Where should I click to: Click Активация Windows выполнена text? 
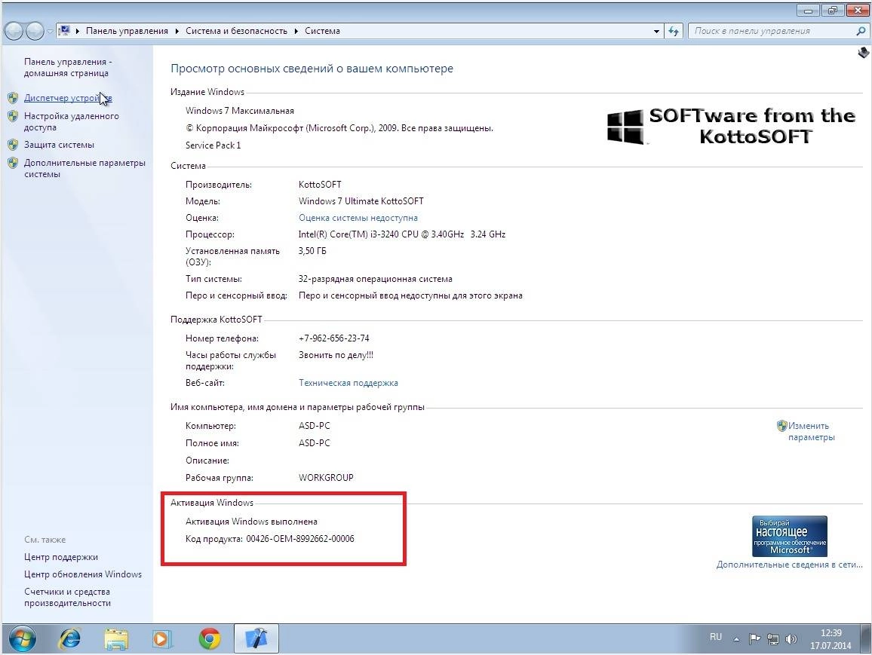251,522
